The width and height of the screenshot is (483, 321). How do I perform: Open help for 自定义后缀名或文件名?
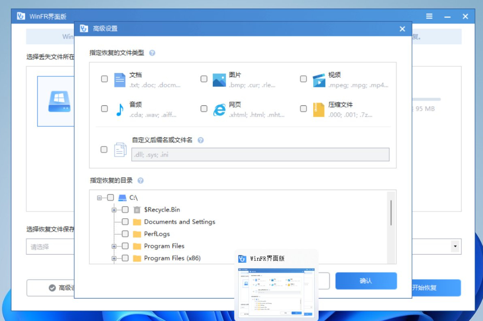coord(201,140)
